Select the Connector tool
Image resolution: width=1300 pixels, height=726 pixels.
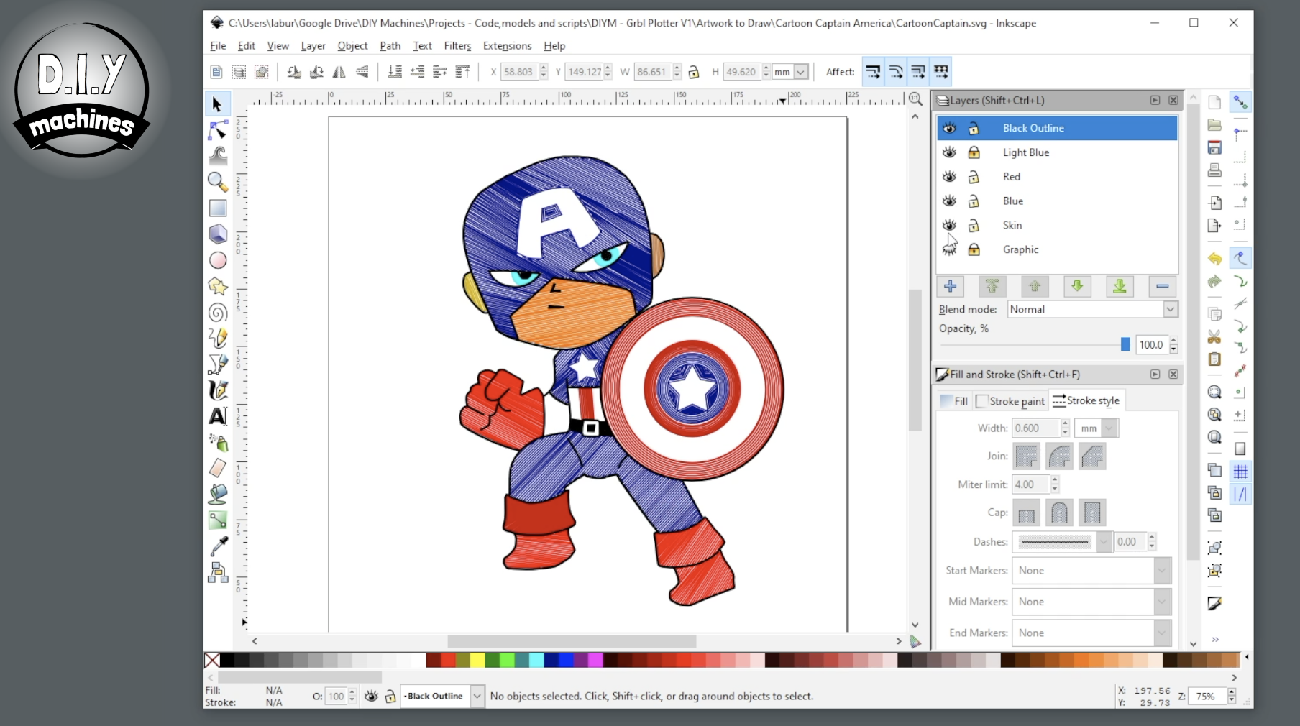(x=218, y=572)
